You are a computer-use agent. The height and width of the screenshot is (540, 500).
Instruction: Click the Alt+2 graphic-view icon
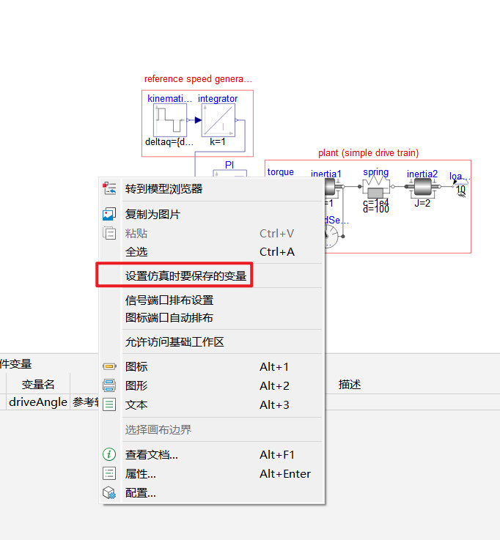click(109, 385)
